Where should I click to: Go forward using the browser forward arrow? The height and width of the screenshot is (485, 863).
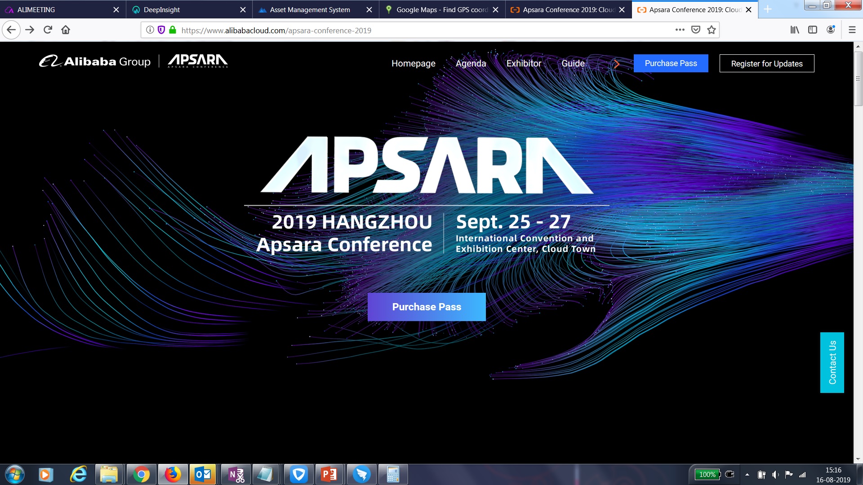tap(30, 30)
